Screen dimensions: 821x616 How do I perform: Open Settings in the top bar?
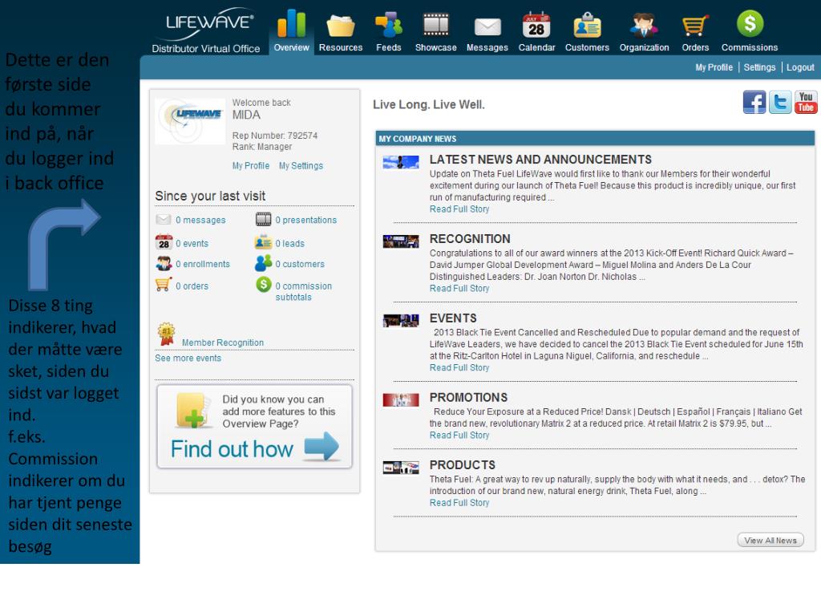pos(759,67)
